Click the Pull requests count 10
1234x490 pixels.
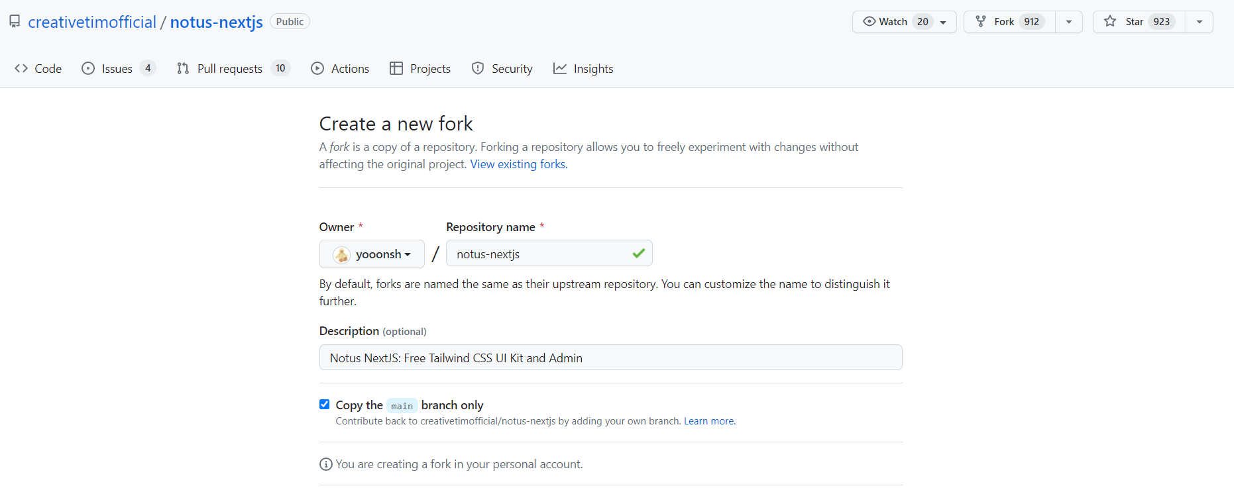coord(280,68)
